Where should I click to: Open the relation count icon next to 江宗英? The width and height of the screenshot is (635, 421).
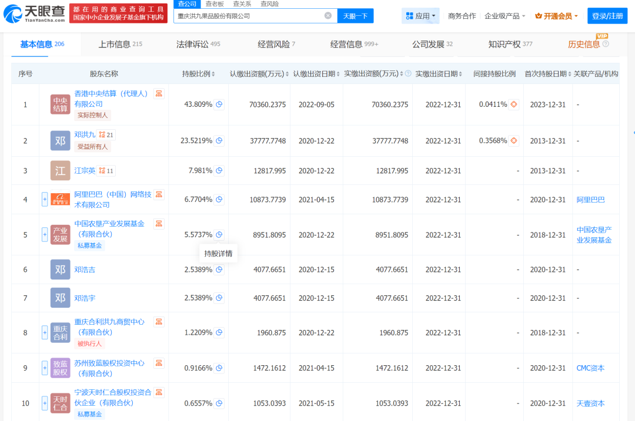(x=106, y=171)
